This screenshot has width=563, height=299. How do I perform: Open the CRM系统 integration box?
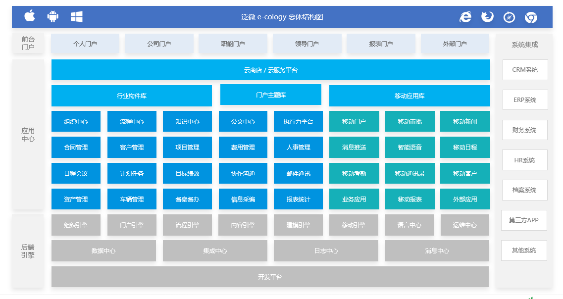click(x=525, y=70)
